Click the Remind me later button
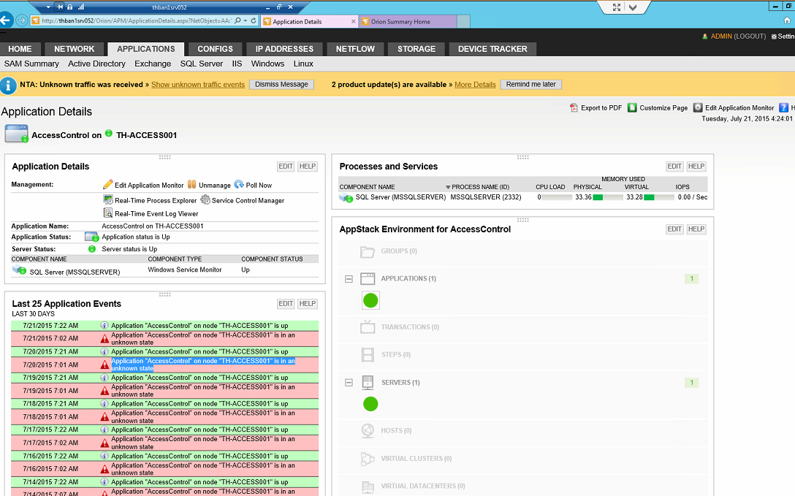This screenshot has width=795, height=496. point(530,85)
